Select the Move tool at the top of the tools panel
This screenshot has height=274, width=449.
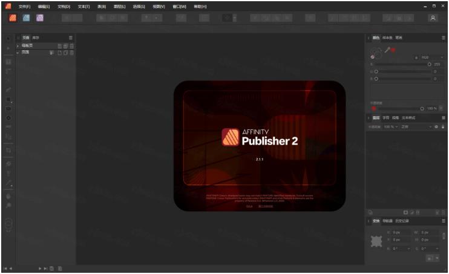tap(8, 38)
